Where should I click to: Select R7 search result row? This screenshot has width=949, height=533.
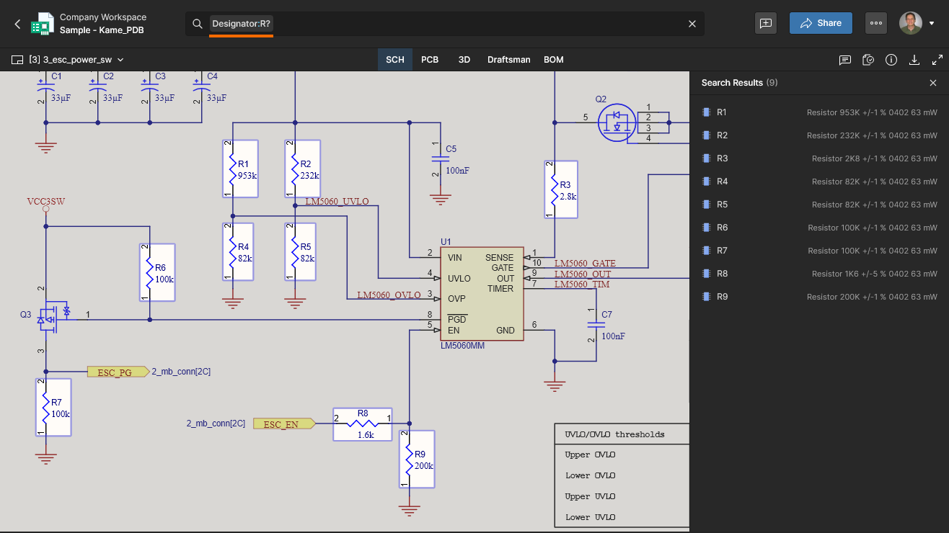pyautogui.click(x=819, y=251)
